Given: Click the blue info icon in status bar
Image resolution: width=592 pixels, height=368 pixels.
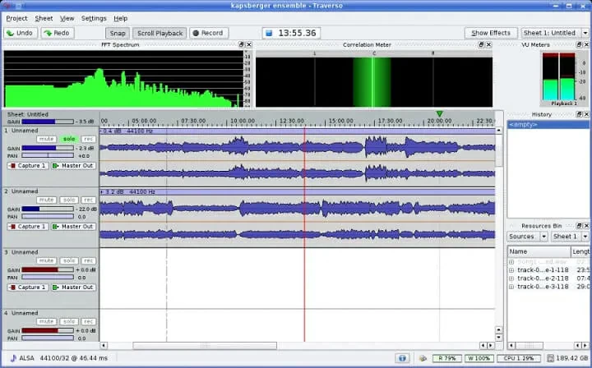Looking at the screenshot, I should click(402, 358).
